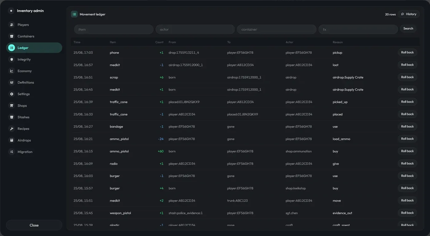
Task: Open the History view
Action: pos(408,14)
